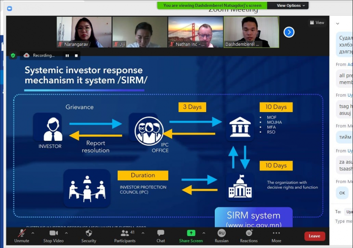Screen dimensions: 353x248
Task: Click the 'Report resolution' label on the slide
Action: click(96, 147)
